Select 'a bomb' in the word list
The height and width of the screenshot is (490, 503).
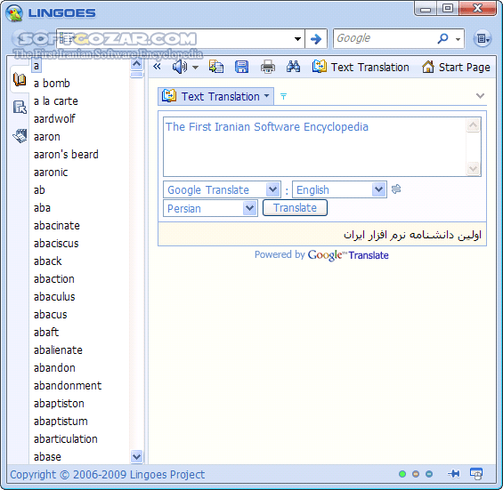tap(52, 84)
